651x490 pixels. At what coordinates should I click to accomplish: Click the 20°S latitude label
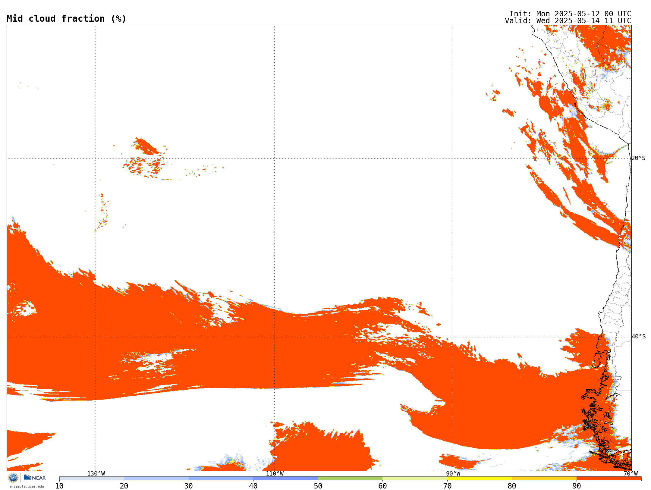(x=638, y=158)
